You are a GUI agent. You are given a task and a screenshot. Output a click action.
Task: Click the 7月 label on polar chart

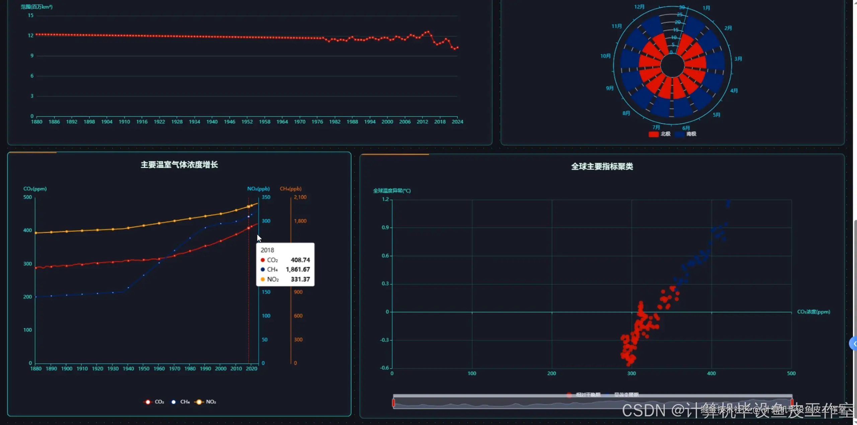click(656, 127)
